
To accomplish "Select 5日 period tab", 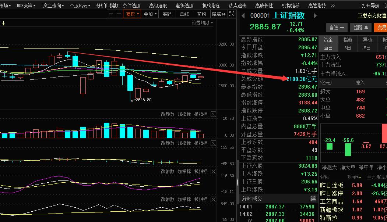I will 367,48.
